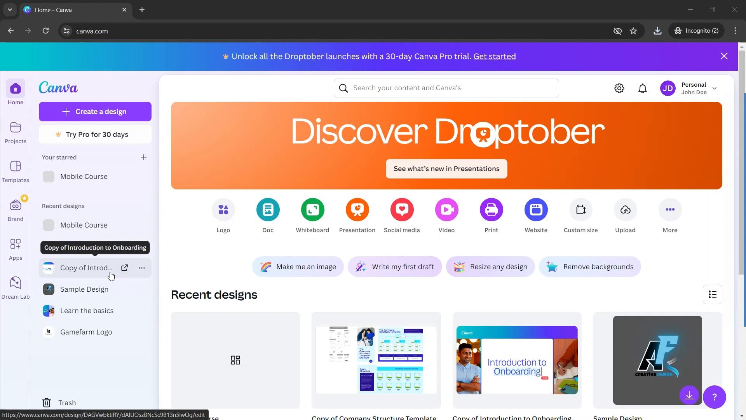Expand the More design types menu
This screenshot has height=420, width=746.
[670, 209]
